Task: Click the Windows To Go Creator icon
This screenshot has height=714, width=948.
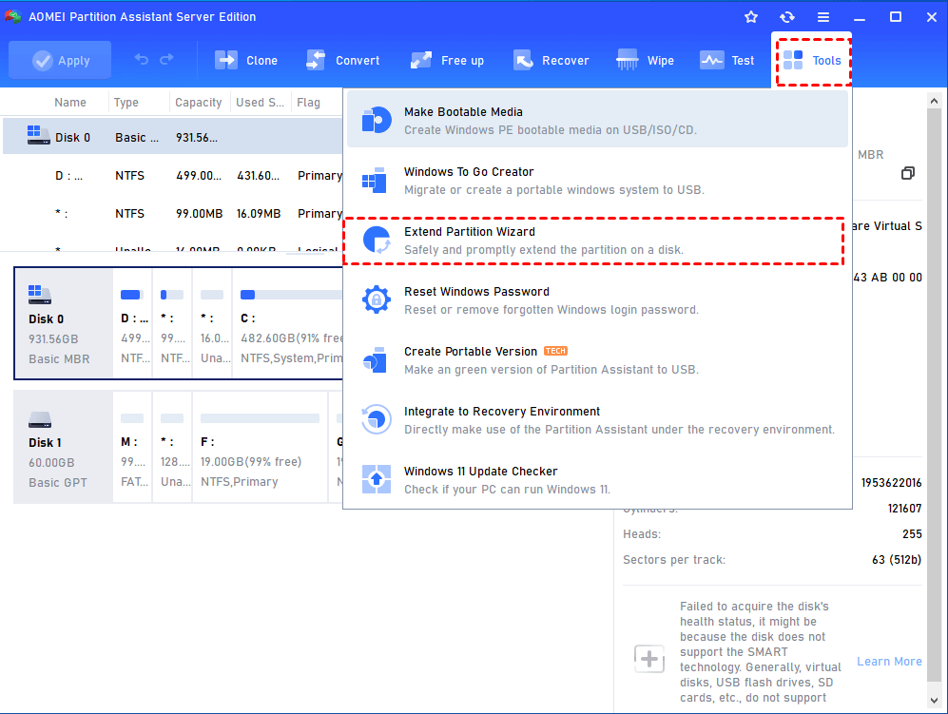Action: click(x=375, y=180)
